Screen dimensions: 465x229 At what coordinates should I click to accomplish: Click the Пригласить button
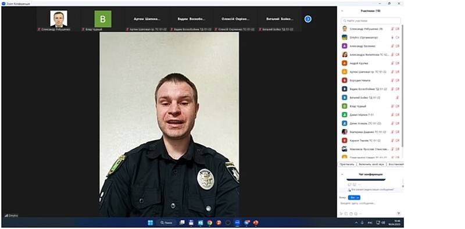click(347, 164)
